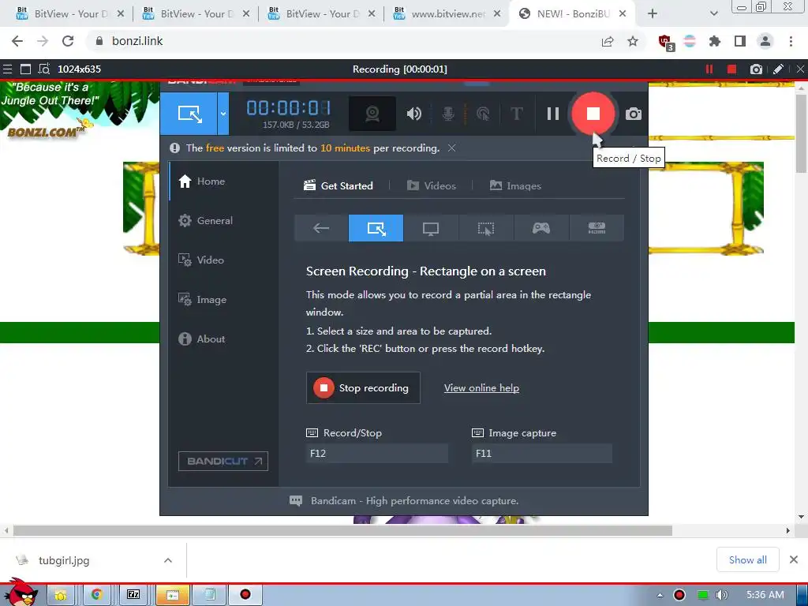
Task: Toggle the webcam overlay icon
Action: [372, 114]
